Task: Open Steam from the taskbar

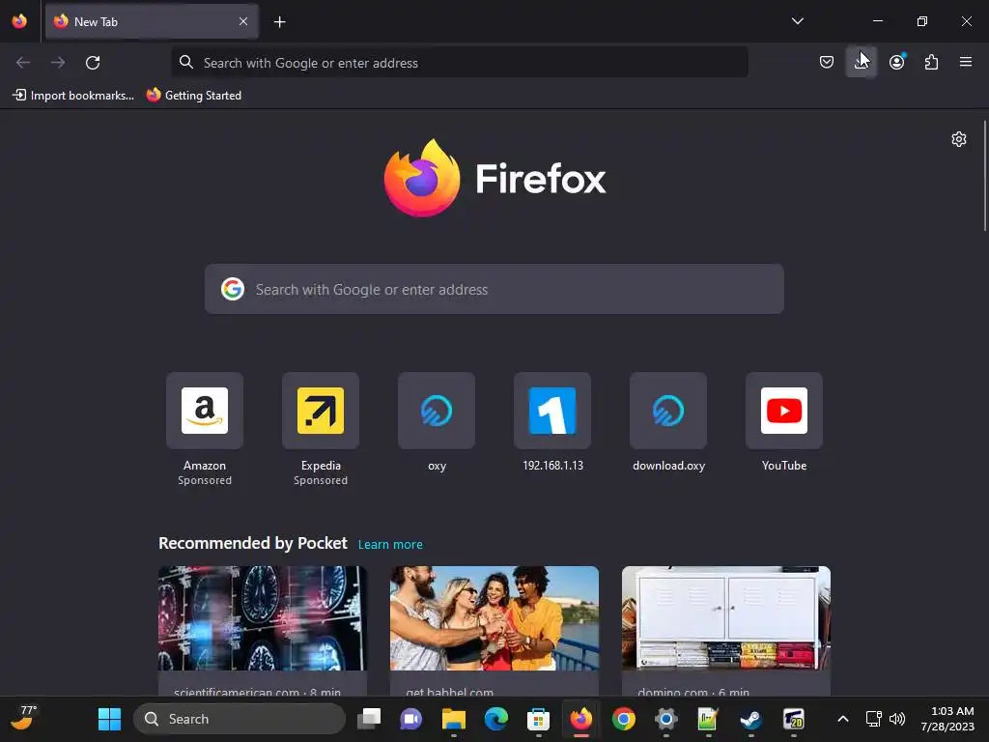Action: pyautogui.click(x=750, y=719)
